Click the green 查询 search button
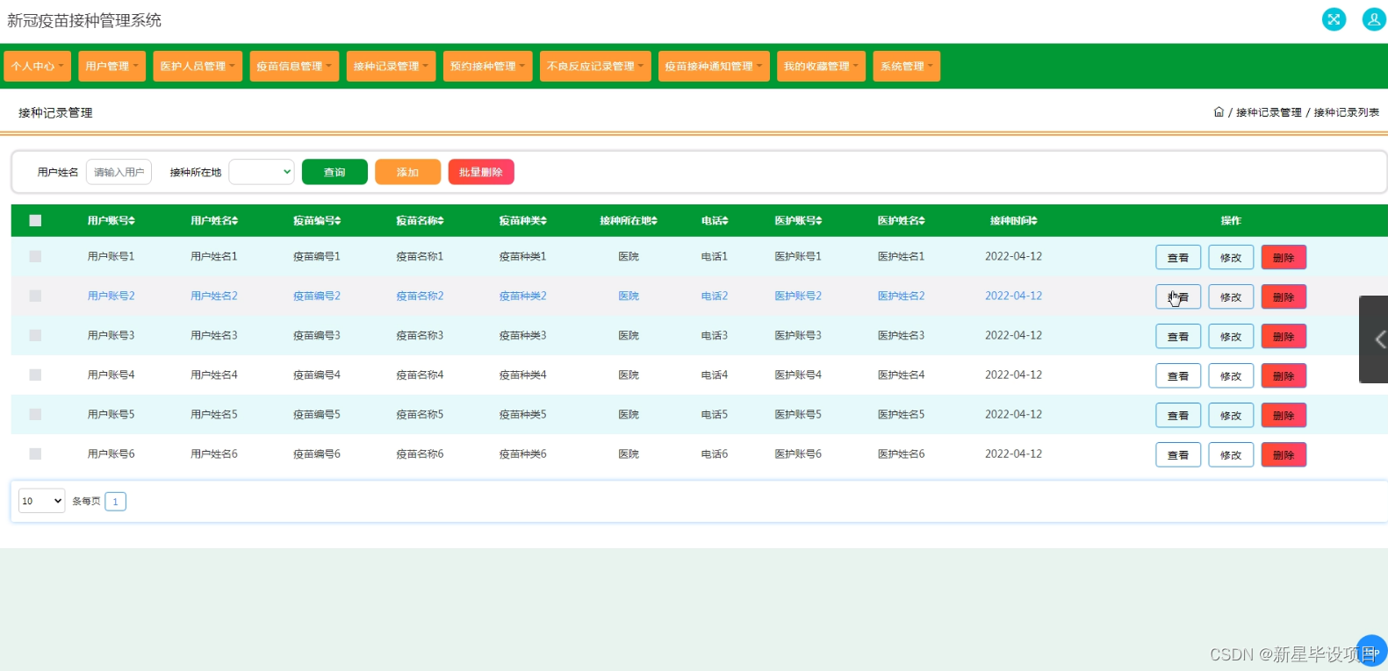Image resolution: width=1388 pixels, height=671 pixels. (334, 172)
